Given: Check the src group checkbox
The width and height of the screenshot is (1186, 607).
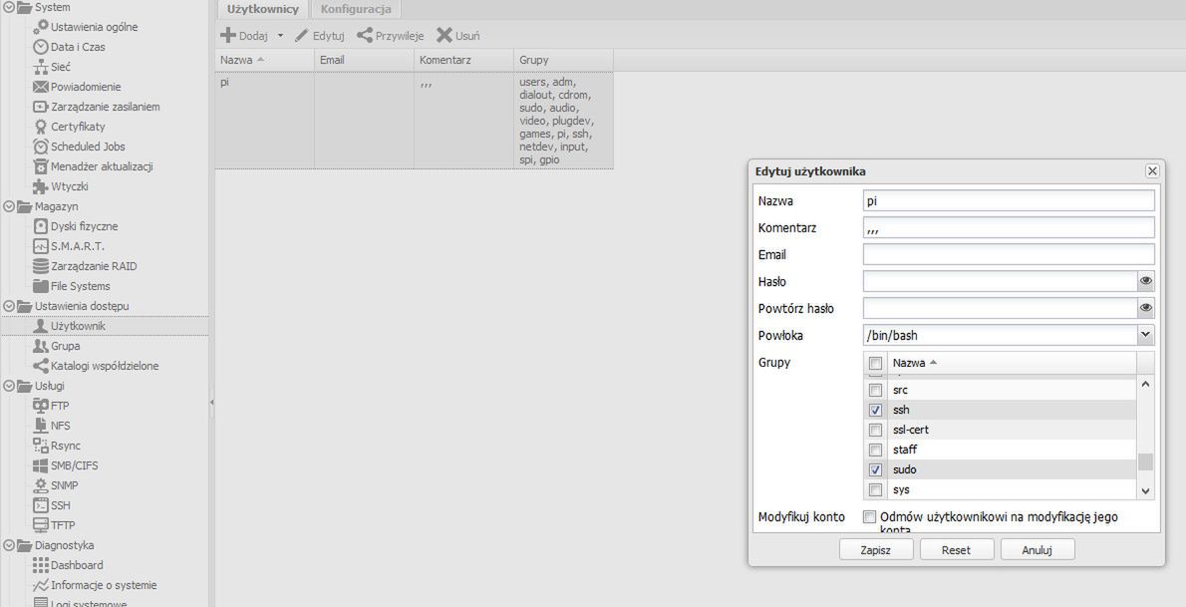Looking at the screenshot, I should [875, 390].
